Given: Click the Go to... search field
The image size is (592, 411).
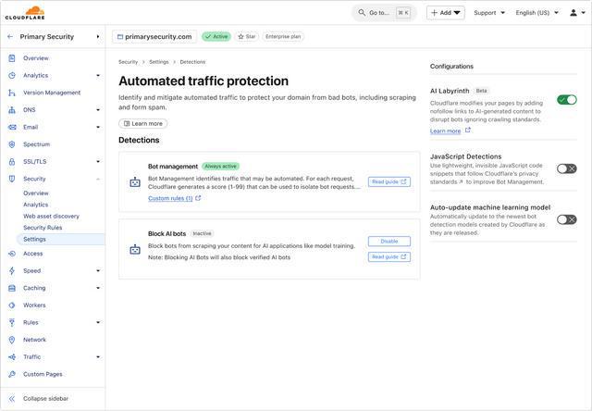Looking at the screenshot, I should click(x=384, y=12).
